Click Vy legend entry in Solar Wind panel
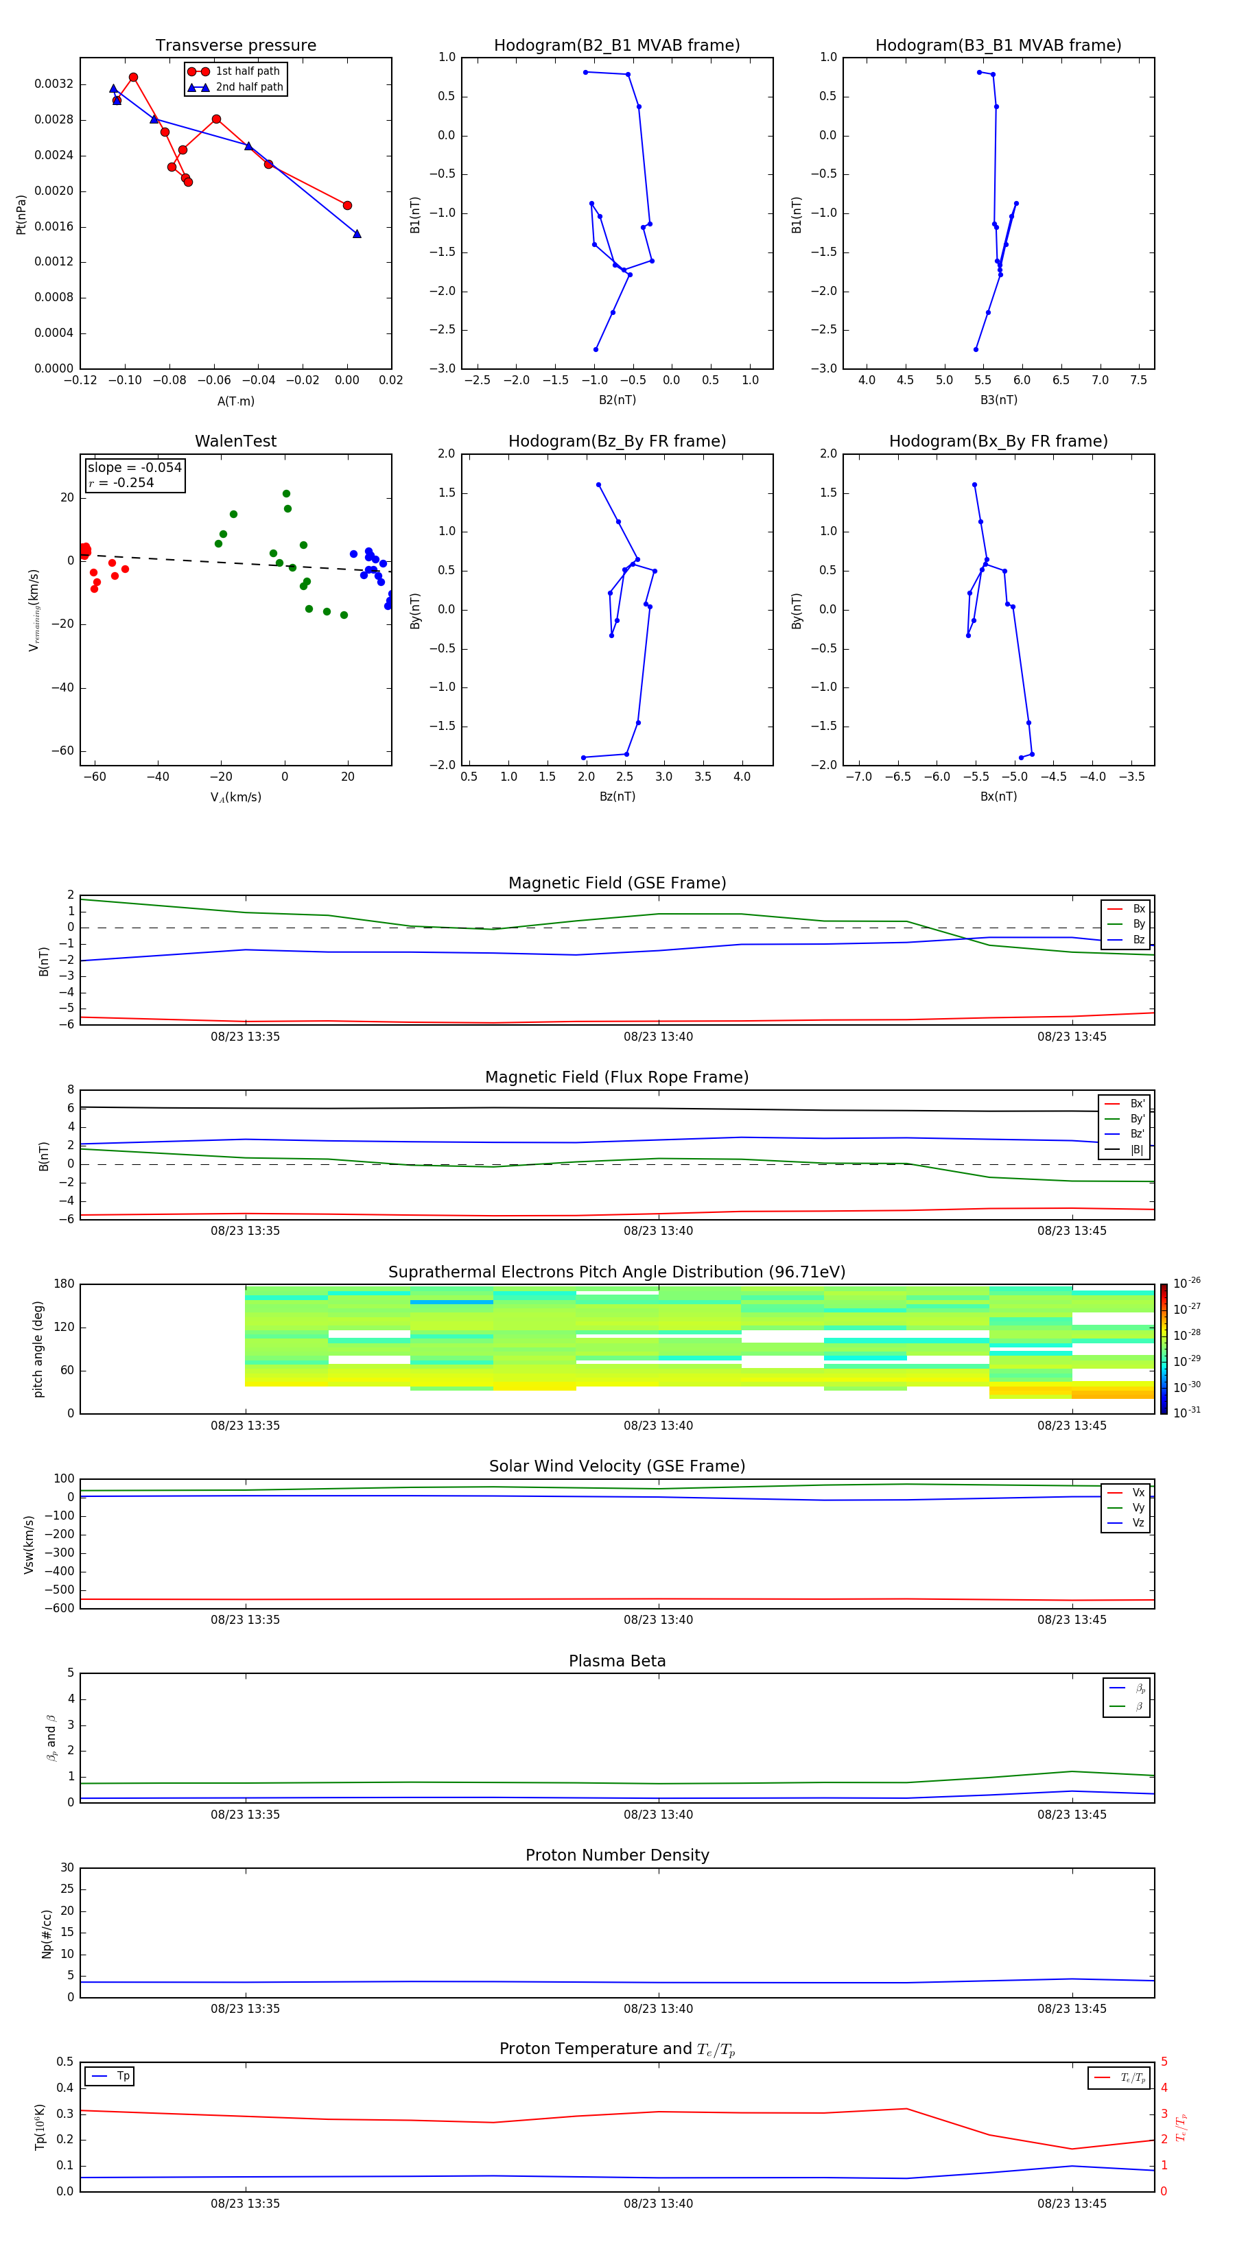The width and height of the screenshot is (1235, 2264). tap(1126, 1508)
